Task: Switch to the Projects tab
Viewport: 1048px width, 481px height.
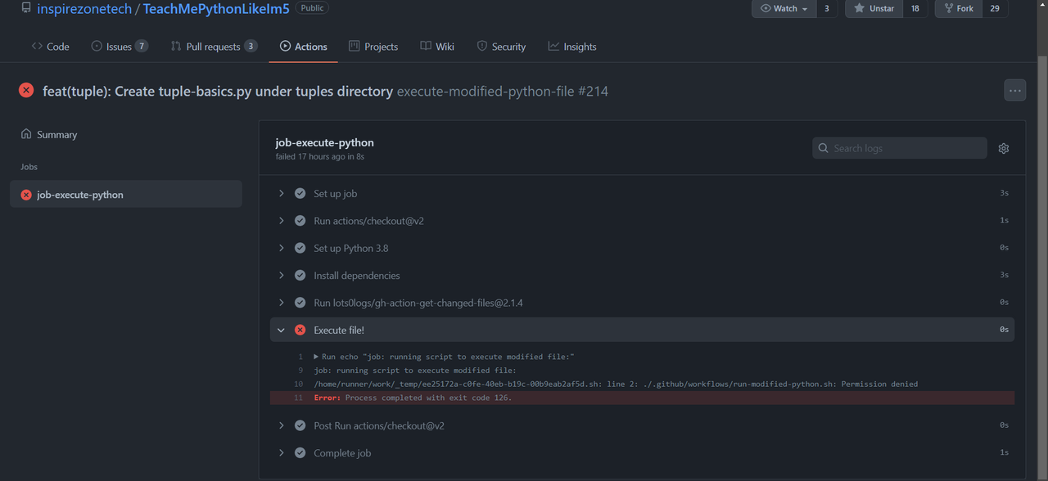Action: (373, 47)
